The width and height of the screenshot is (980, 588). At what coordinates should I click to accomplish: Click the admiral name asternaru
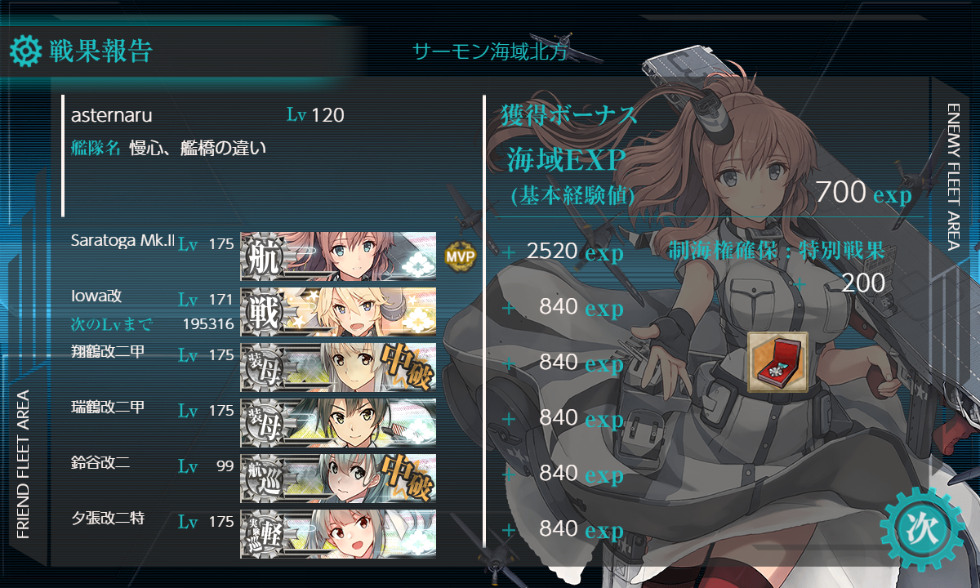click(x=112, y=116)
